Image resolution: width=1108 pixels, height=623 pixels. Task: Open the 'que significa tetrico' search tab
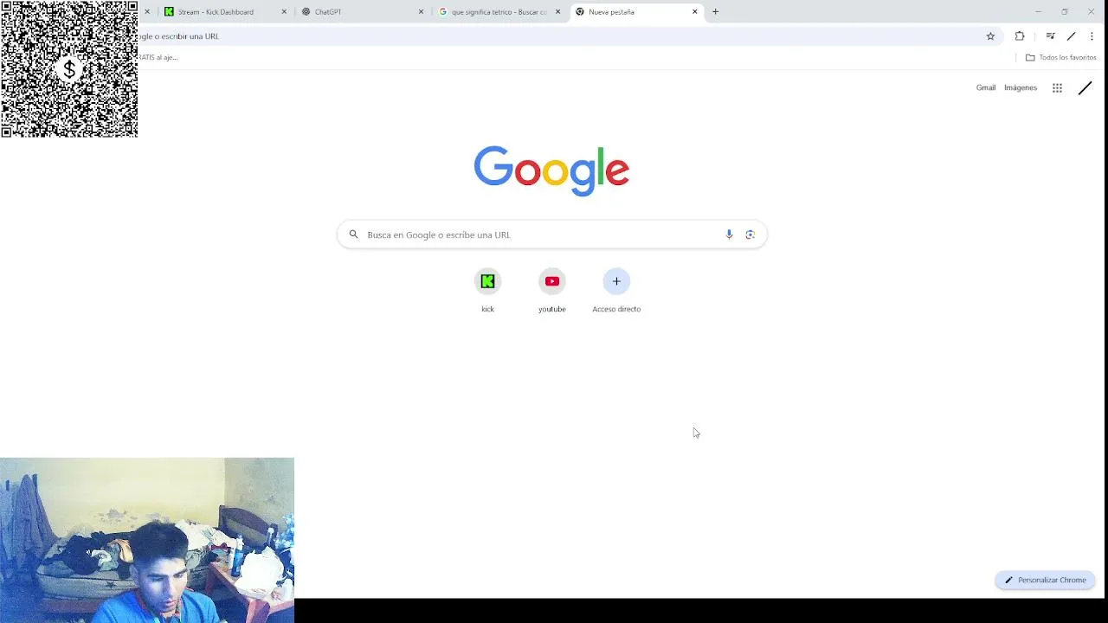(x=499, y=12)
